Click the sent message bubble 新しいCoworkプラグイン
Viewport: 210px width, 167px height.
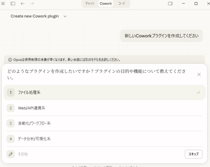click(161, 36)
